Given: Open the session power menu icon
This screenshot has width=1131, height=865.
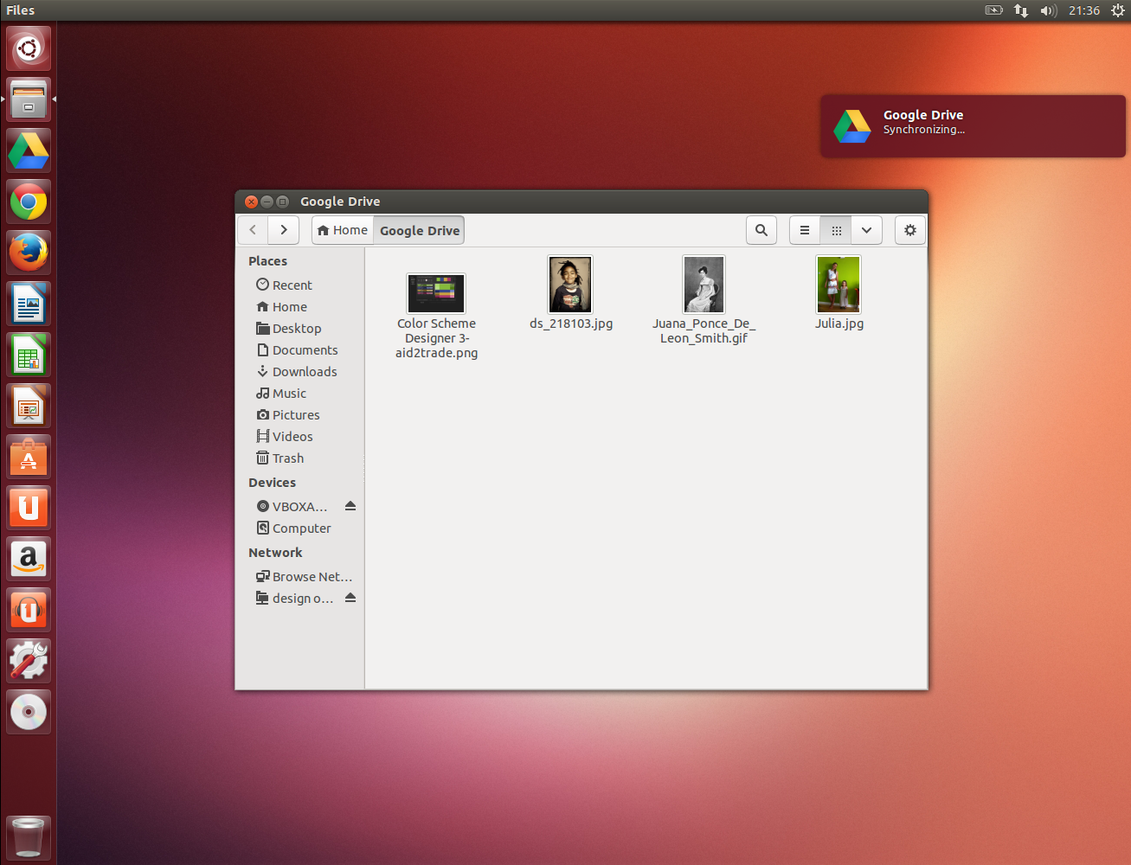Looking at the screenshot, I should [x=1117, y=10].
